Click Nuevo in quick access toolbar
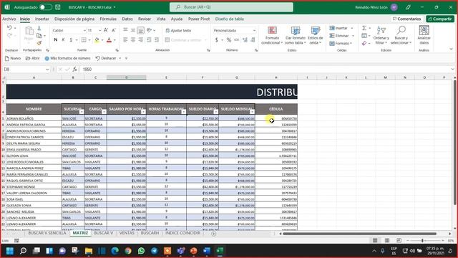 click(13, 58)
